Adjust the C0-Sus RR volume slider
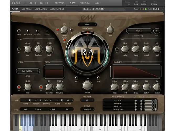The width and height of the screenshot is (175, 131). pyautogui.click(x=149, y=101)
